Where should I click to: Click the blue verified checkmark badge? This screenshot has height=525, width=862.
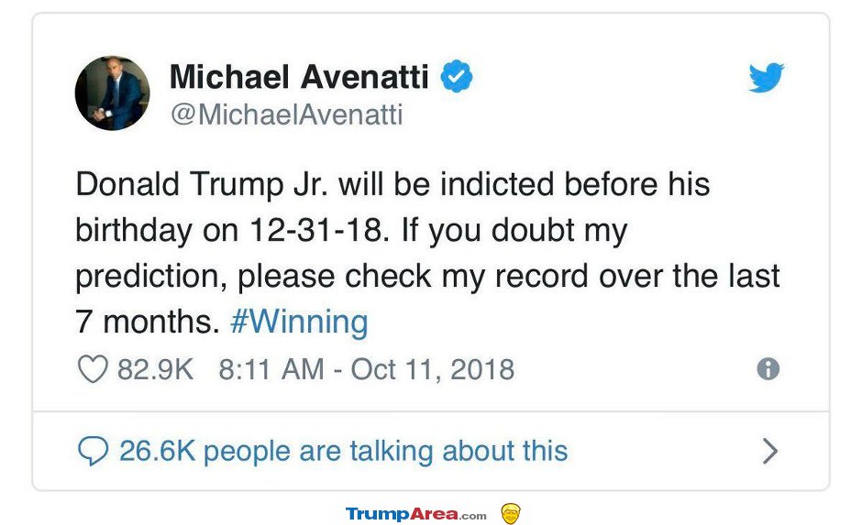click(457, 76)
